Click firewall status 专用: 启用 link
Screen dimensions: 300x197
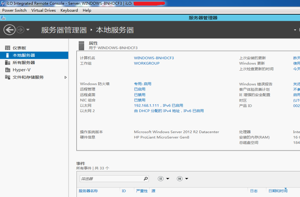click(x=143, y=84)
